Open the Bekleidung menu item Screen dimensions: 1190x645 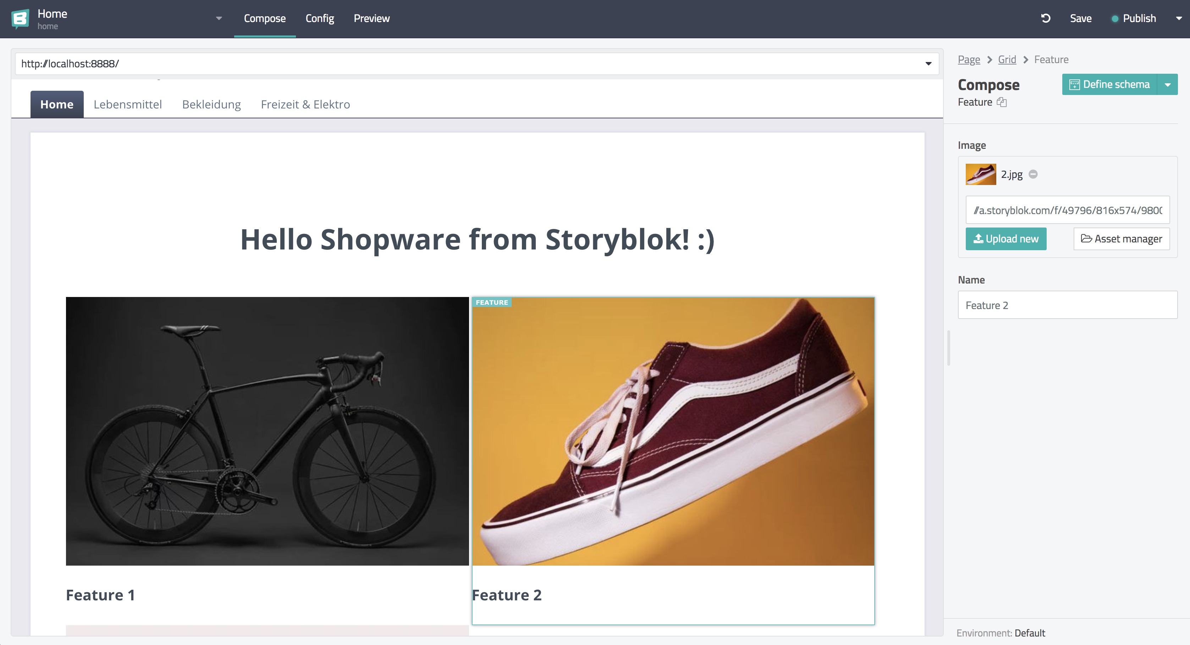pos(211,104)
